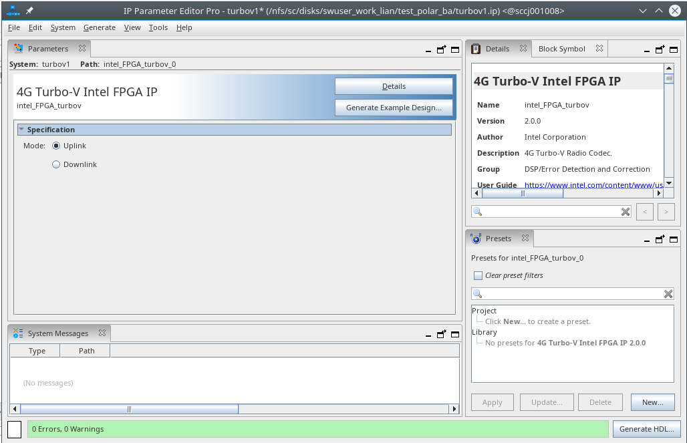Open the File menu
Viewport: 687px width, 443px height.
pos(14,27)
